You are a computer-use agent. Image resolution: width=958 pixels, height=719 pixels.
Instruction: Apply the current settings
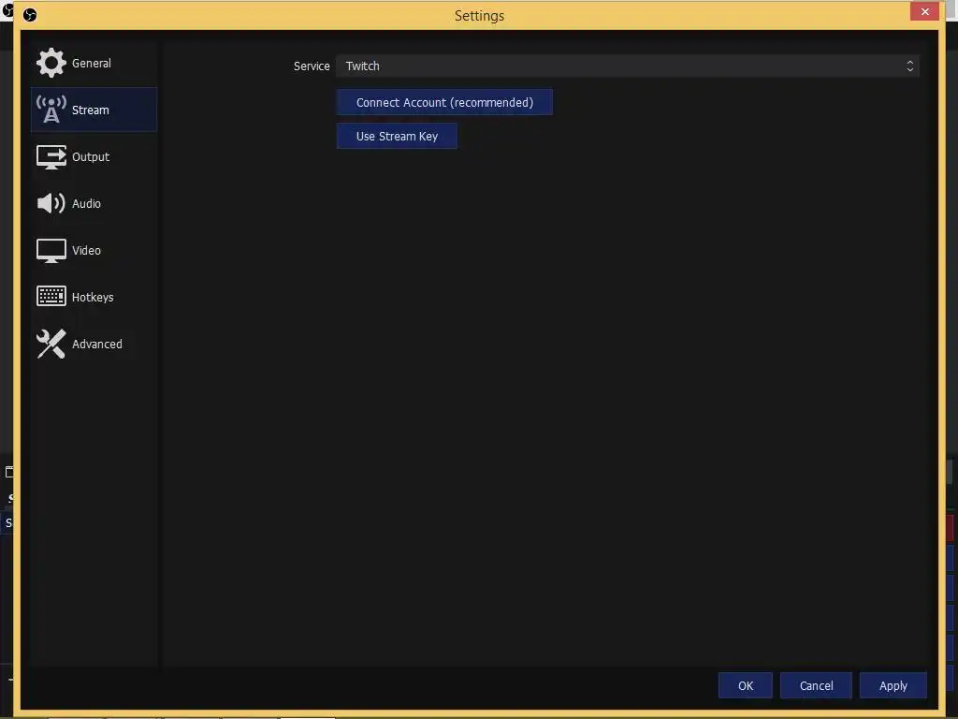coord(893,686)
